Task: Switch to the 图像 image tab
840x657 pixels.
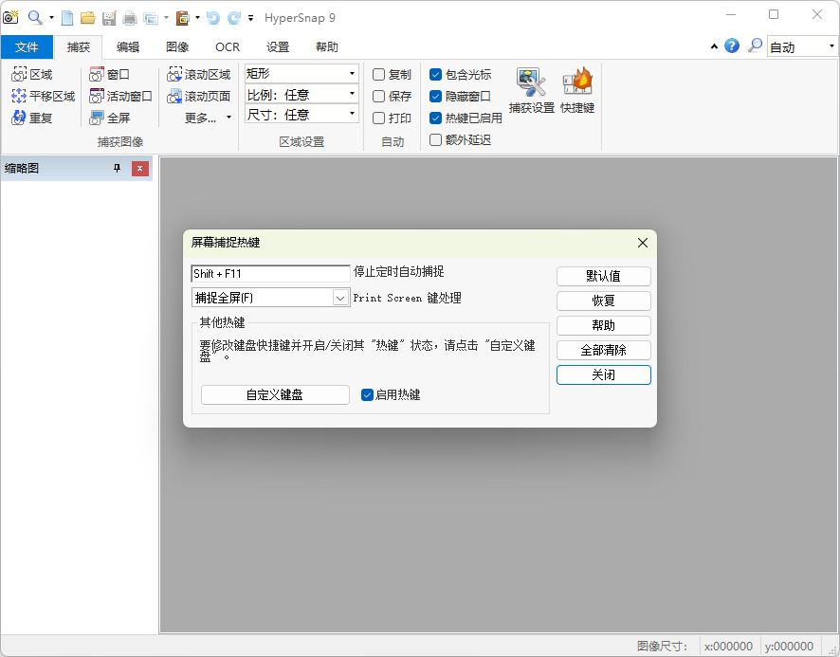Action: [x=177, y=46]
